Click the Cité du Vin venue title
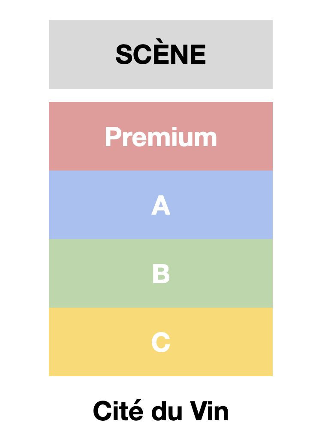325x437 pixels. click(160, 411)
